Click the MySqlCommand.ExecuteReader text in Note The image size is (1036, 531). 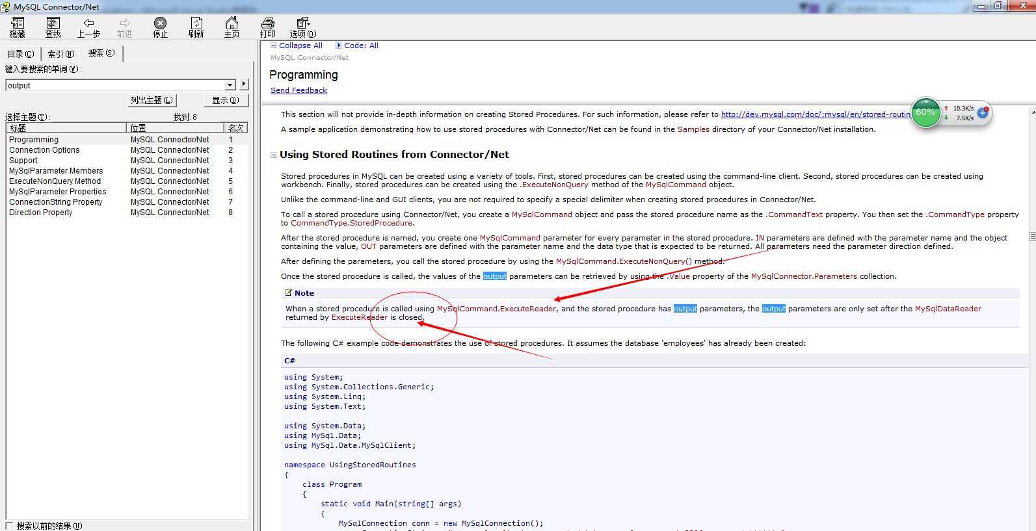tap(497, 309)
